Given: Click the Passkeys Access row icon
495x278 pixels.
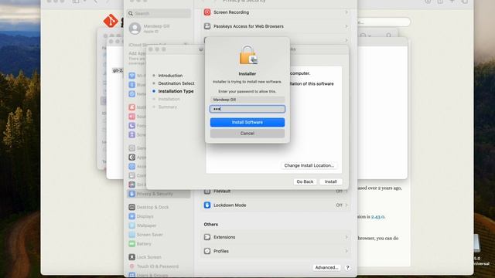Looking at the screenshot, I should pos(207,26).
